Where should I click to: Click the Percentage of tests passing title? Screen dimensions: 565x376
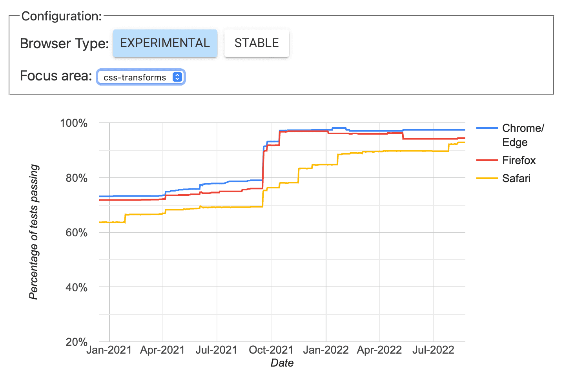coord(34,232)
